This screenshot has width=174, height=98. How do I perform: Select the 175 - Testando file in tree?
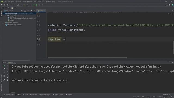coord(22,18)
